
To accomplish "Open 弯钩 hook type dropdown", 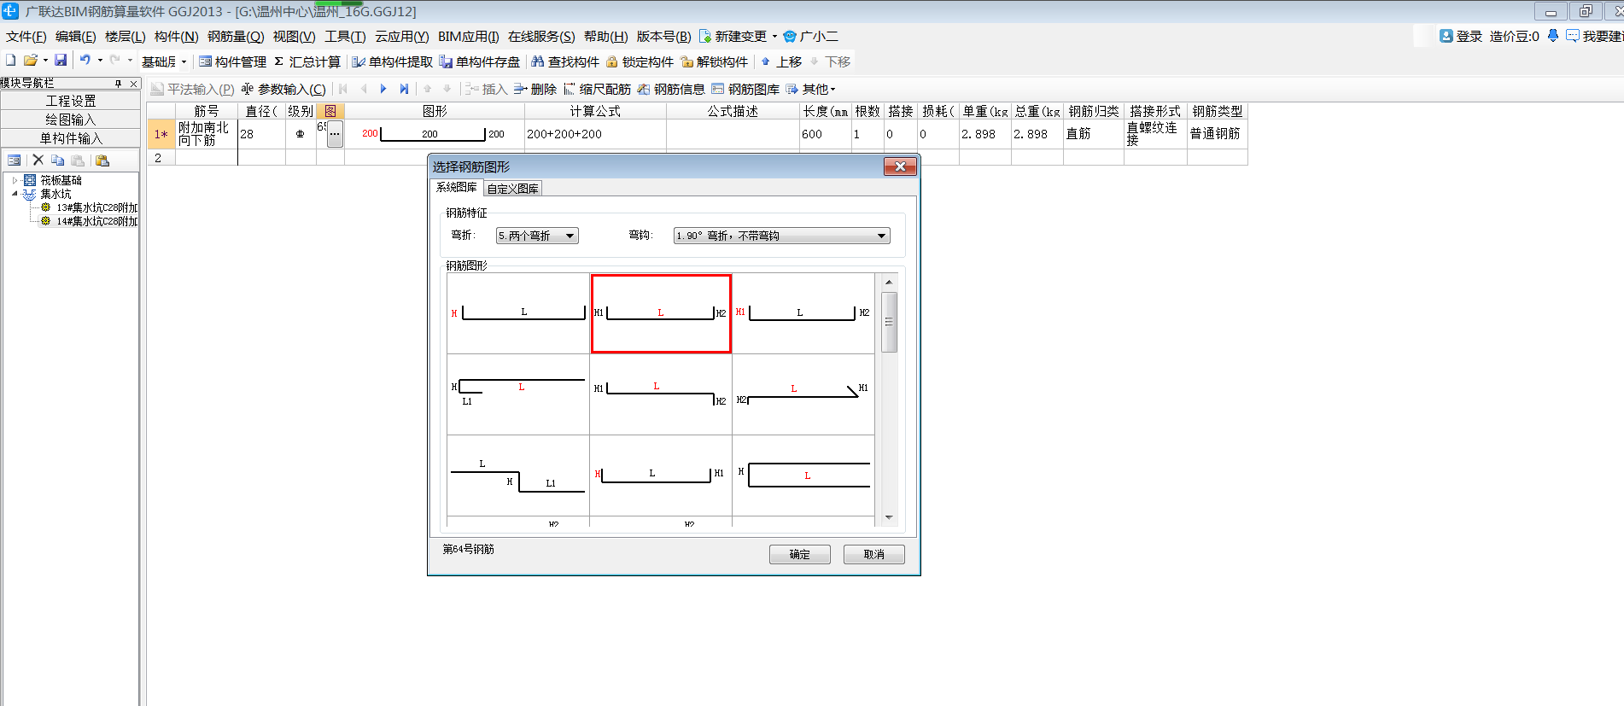I will coord(781,236).
